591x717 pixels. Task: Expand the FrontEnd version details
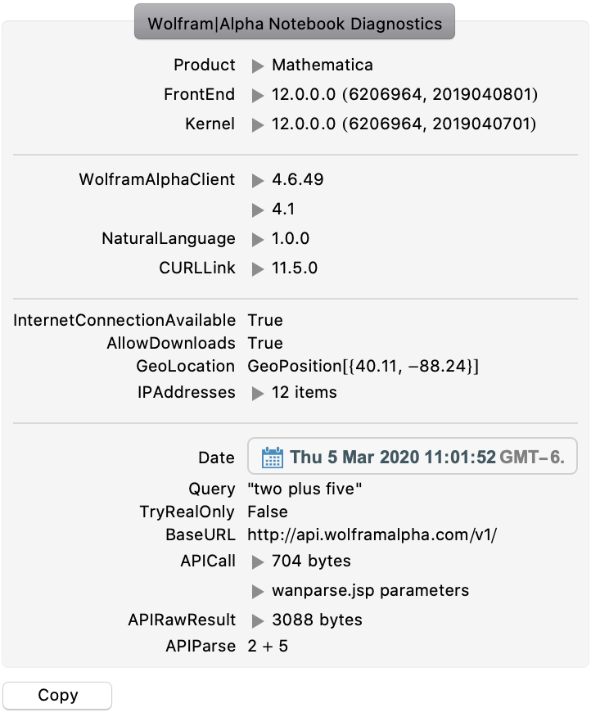[x=258, y=96]
